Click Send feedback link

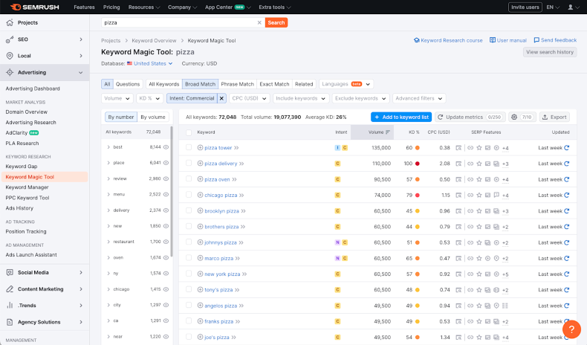click(555, 40)
